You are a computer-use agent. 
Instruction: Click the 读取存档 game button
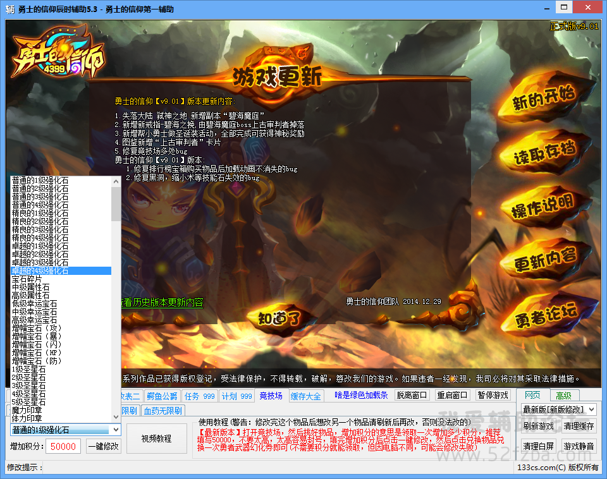pyautogui.click(x=544, y=153)
